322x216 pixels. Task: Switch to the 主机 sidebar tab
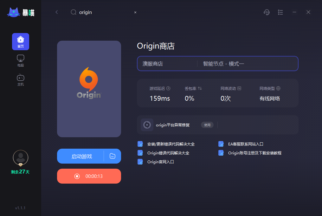click(21, 80)
